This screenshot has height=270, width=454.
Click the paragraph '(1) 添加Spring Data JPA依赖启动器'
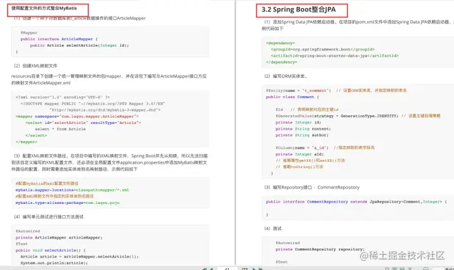coord(358,25)
